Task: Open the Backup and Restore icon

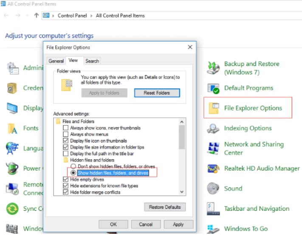Action: (213, 68)
